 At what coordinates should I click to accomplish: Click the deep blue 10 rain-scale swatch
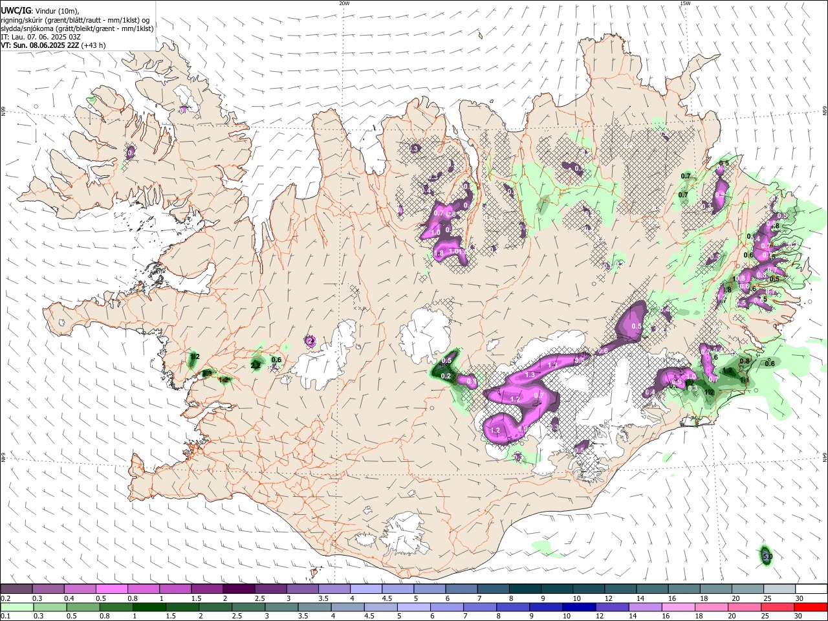point(578,607)
